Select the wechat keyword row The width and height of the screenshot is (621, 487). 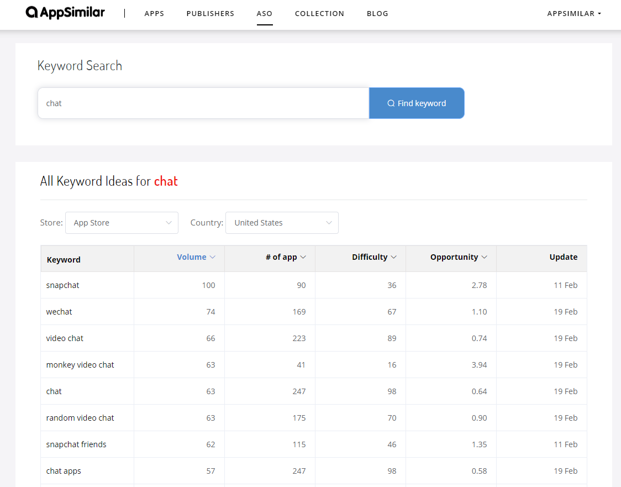tap(59, 311)
